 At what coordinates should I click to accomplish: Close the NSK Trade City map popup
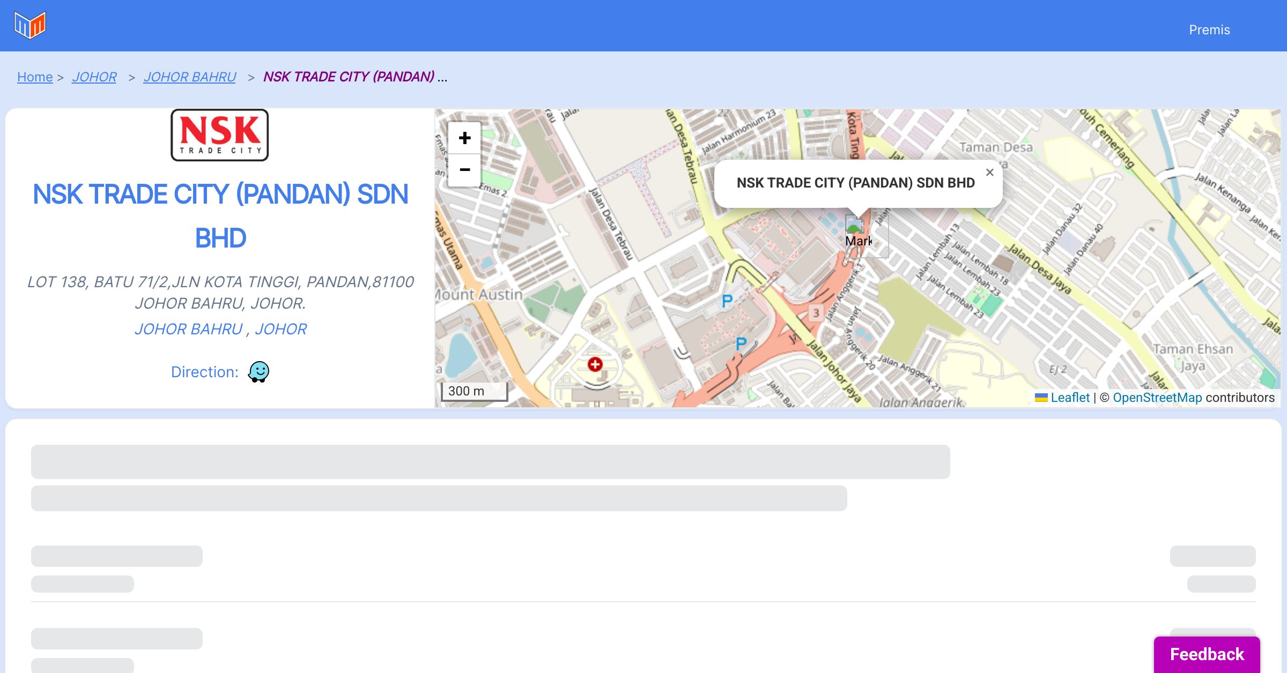point(989,173)
